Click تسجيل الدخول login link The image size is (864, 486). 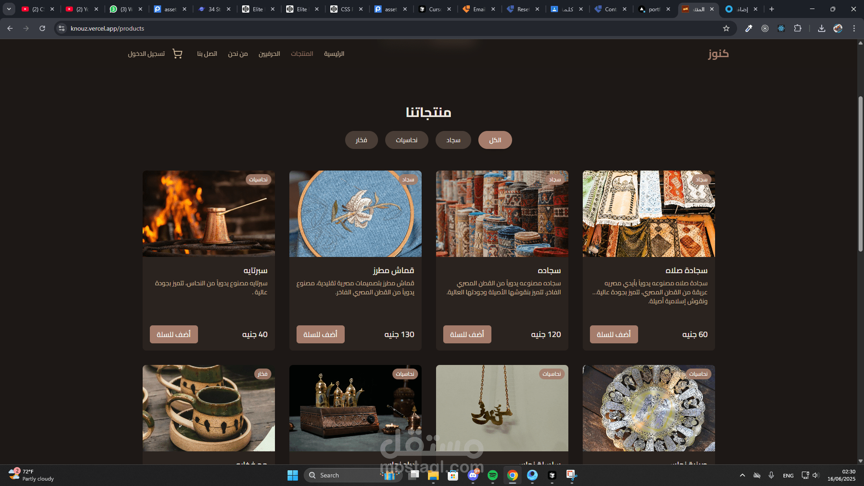click(146, 54)
